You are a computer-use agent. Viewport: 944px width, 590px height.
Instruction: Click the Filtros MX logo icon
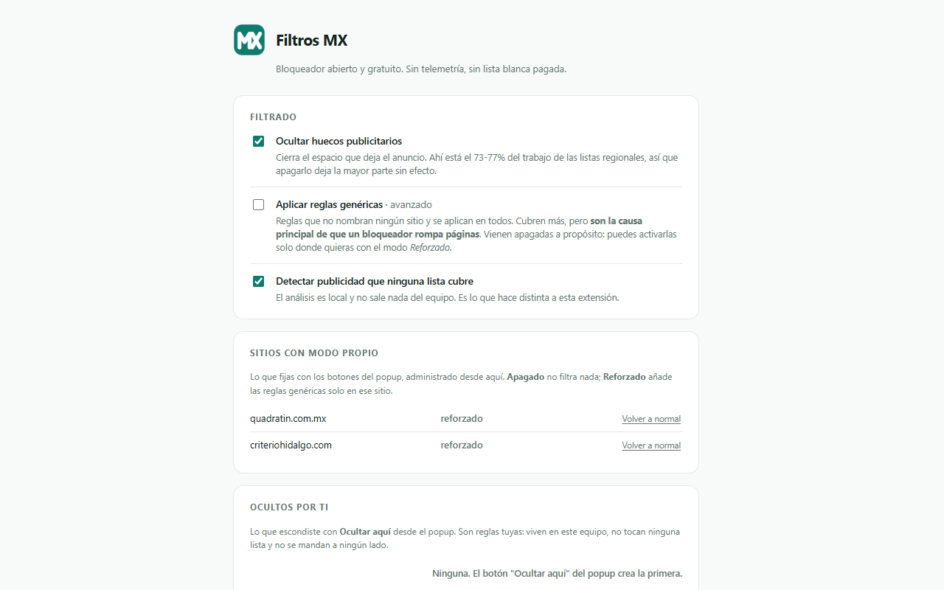tap(249, 40)
